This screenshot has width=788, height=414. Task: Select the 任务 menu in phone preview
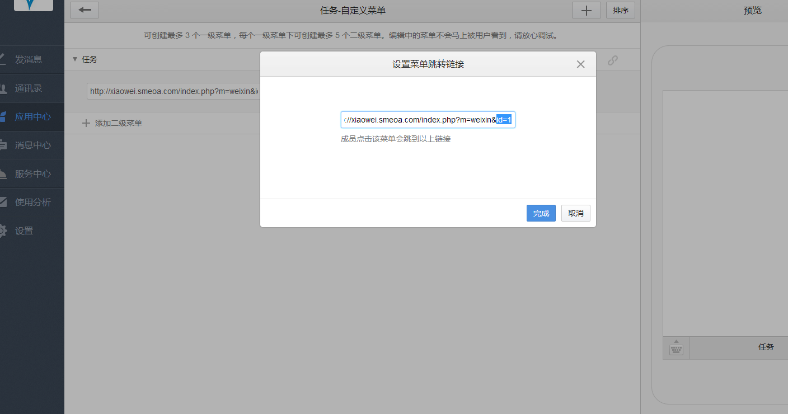(x=766, y=347)
